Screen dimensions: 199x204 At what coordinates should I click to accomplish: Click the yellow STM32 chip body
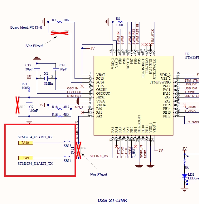click(133, 96)
